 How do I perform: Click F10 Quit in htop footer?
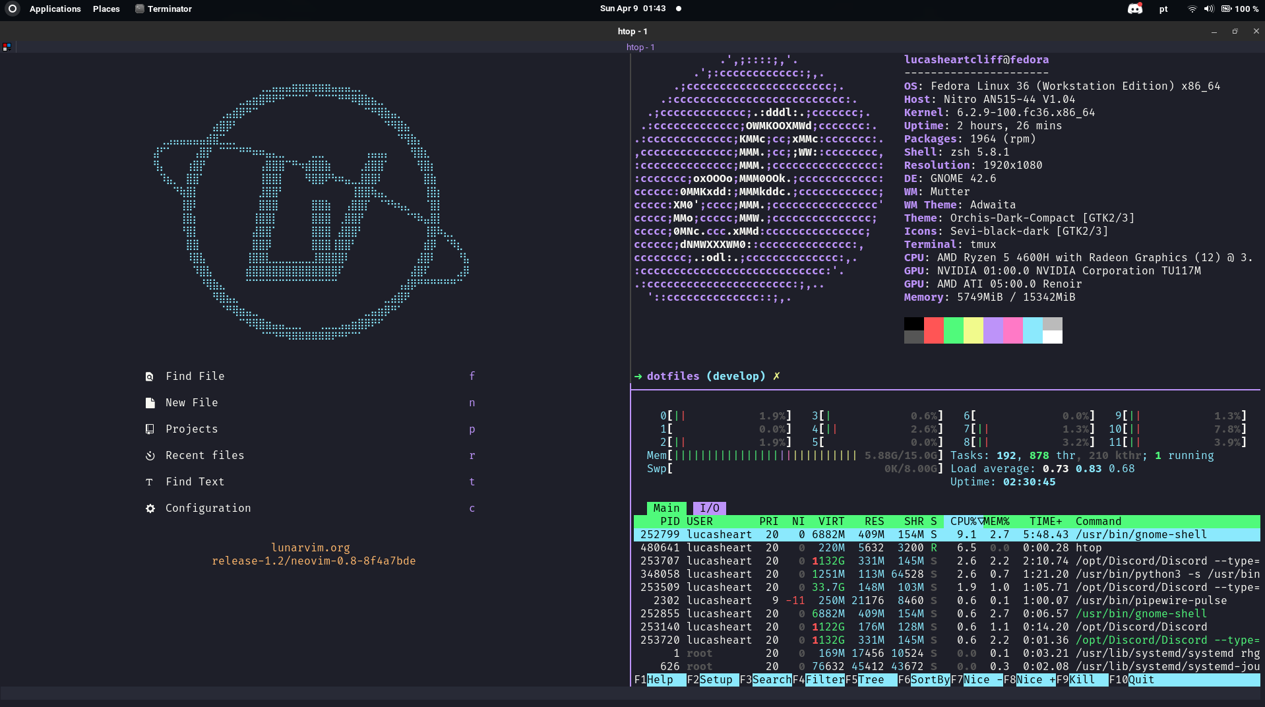(x=1132, y=679)
